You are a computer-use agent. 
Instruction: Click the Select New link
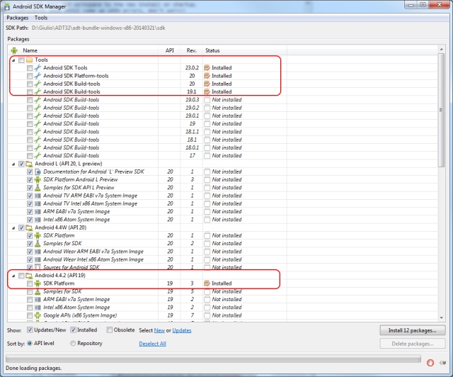pos(159,330)
